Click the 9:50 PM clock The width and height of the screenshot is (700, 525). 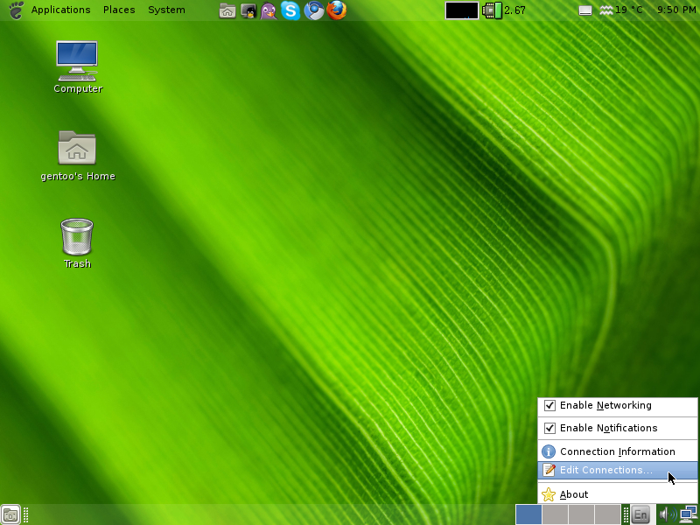click(x=675, y=10)
